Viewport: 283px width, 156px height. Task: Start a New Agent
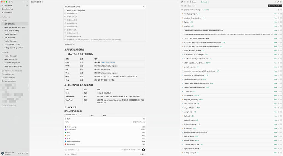tap(8, 6)
